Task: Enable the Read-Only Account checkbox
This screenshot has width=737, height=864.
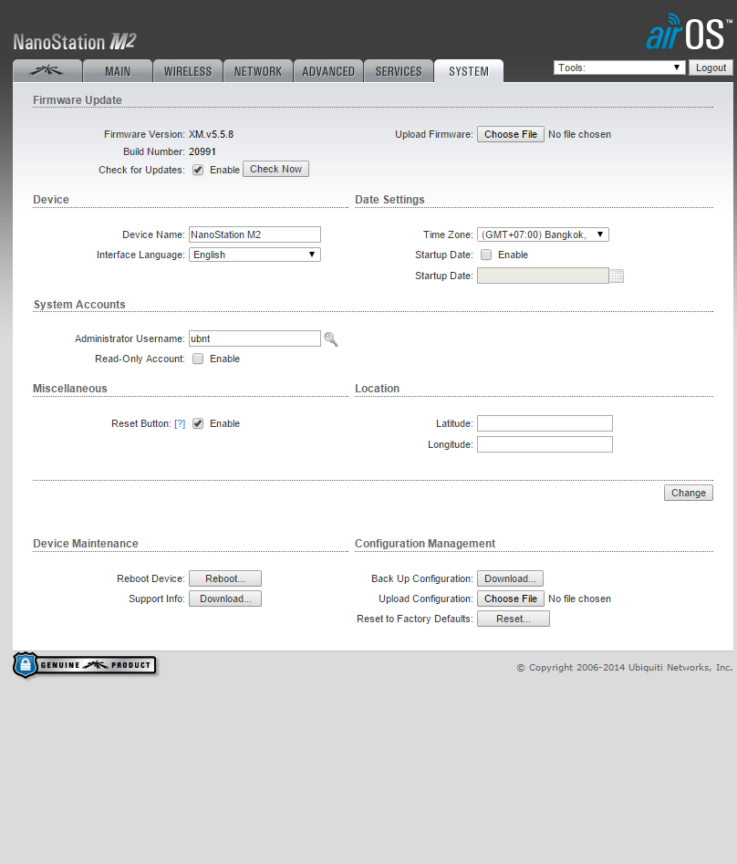Action: tap(198, 359)
